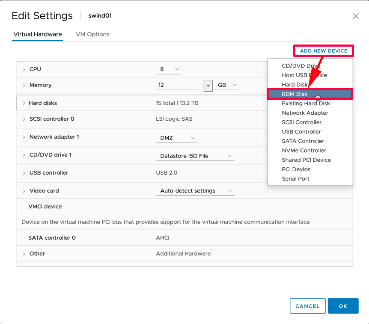369x324 pixels.
Task: Choose Existing Hard Disk option
Action: point(310,103)
